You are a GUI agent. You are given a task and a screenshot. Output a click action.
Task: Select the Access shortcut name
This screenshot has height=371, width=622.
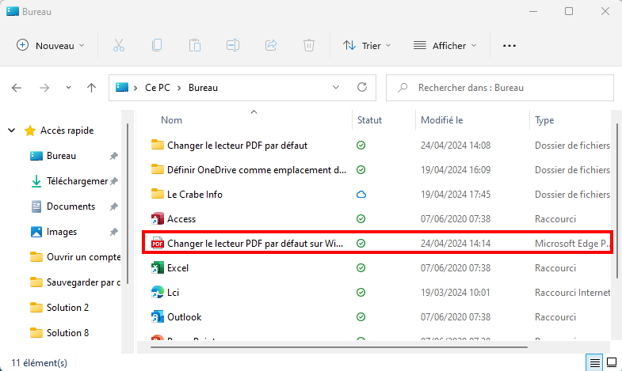(x=181, y=219)
